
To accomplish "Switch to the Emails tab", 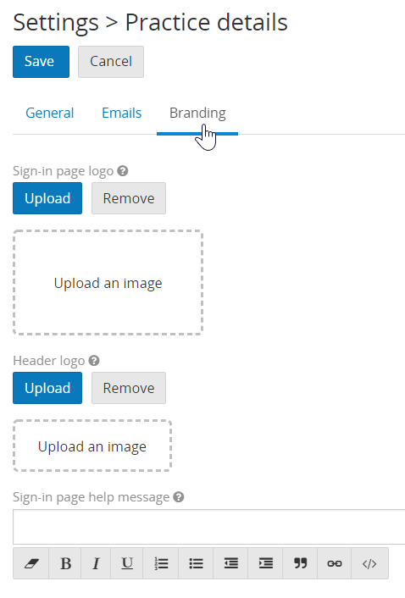I will [122, 113].
